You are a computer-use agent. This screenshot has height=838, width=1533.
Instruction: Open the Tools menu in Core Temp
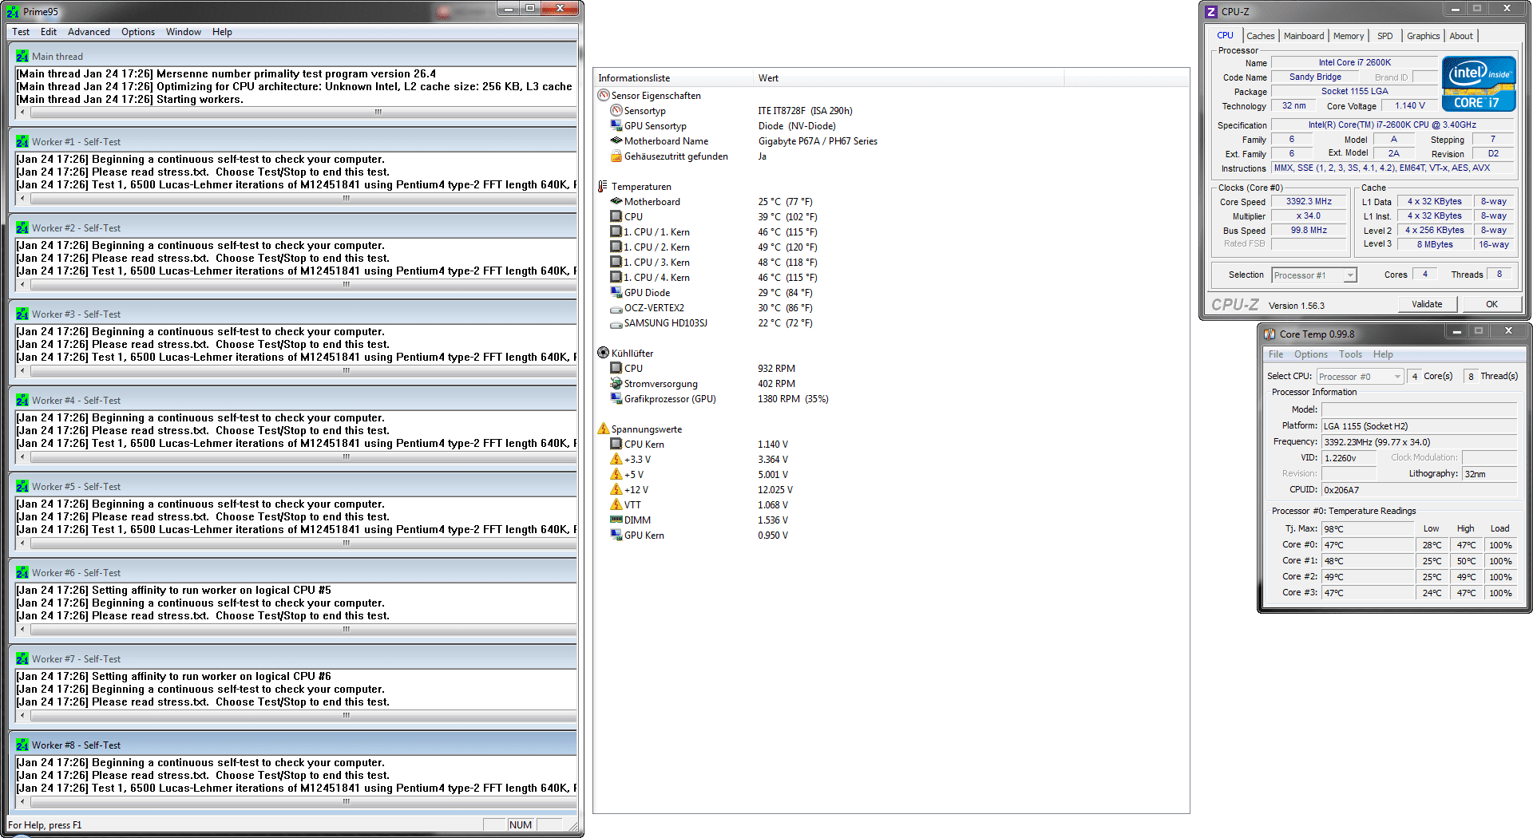coord(1350,354)
